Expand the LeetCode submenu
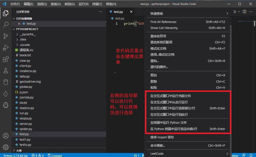Viewport: 256px width, 157px height. pos(187,154)
